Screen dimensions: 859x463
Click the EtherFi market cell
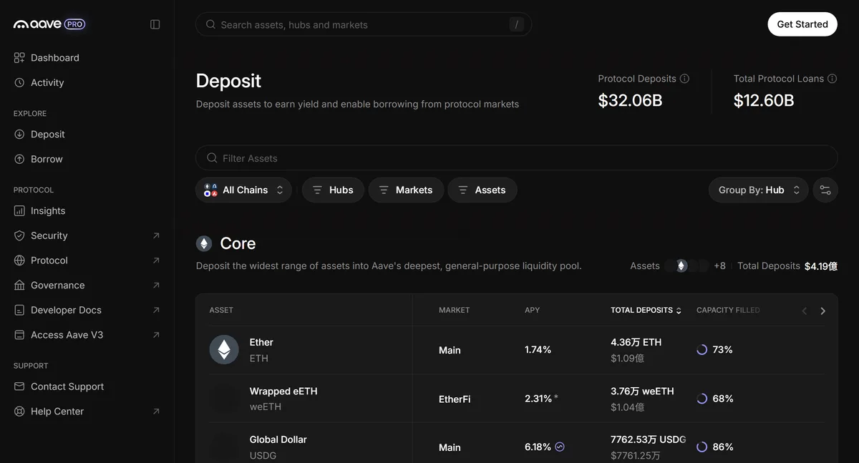[455, 399]
